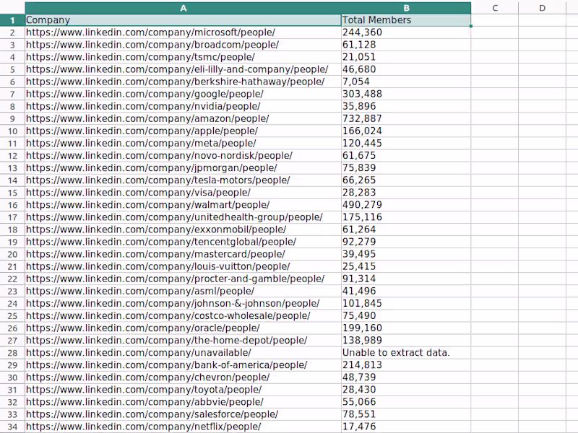578x433 pixels.
Task: Click the tencentglobal URL cell
Action: [x=184, y=242]
